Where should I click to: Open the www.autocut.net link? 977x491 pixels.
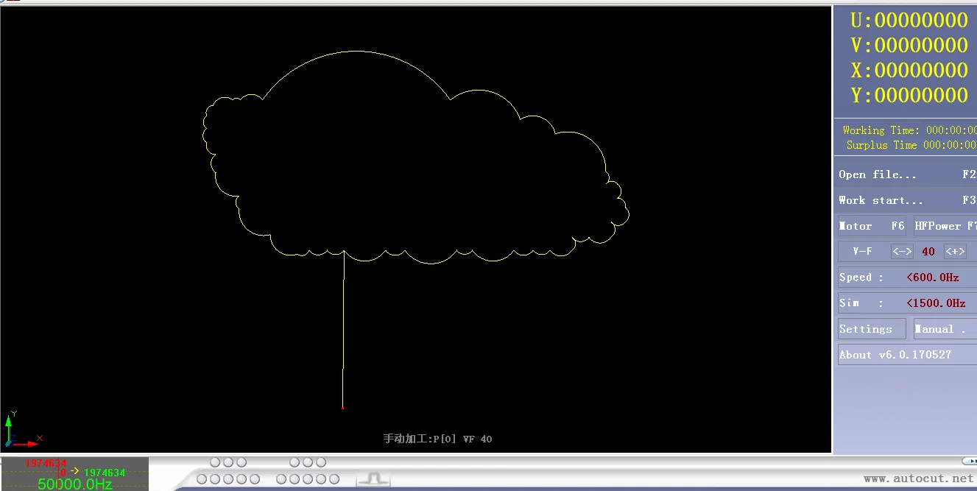[x=917, y=478]
